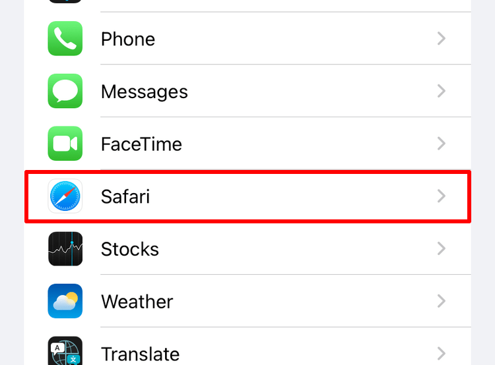Tap the Messages speech bubble icon
This screenshot has height=365, width=495.
65,92
